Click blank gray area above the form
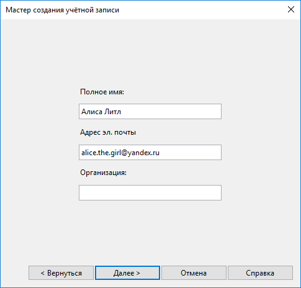 150,52
